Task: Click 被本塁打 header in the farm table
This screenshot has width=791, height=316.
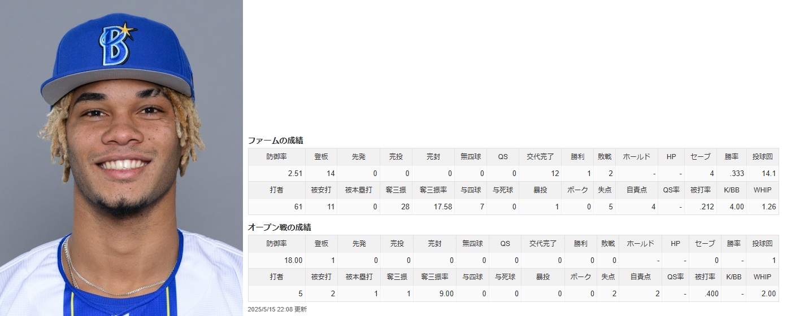Action: click(x=358, y=190)
